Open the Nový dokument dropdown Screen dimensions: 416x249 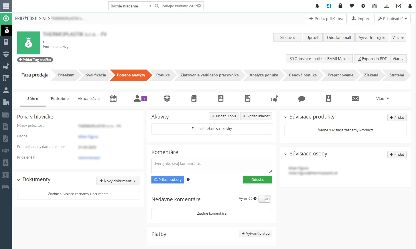(x=118, y=181)
